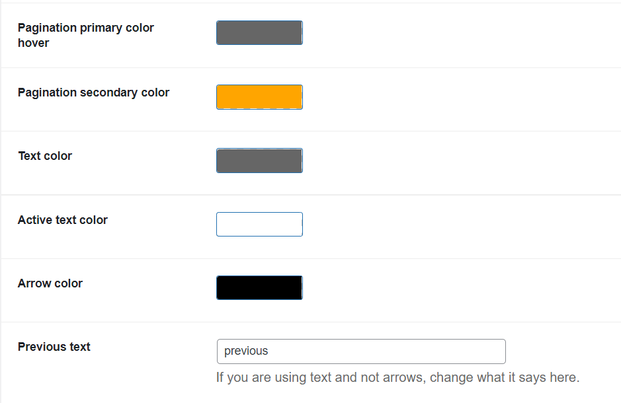Screen dimensions: 621x403
Task: Click the 'Pagination secondary color' label
Action: click(x=93, y=92)
